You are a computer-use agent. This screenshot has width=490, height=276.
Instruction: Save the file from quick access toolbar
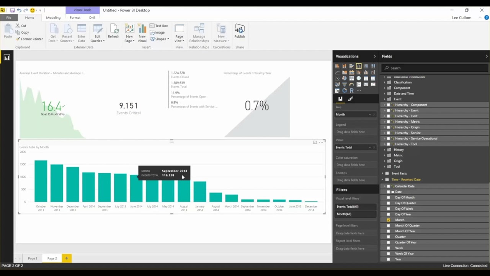click(x=12, y=10)
